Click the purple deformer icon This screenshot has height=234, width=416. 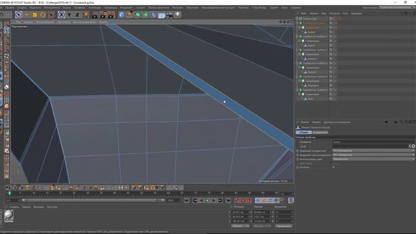(153, 15)
